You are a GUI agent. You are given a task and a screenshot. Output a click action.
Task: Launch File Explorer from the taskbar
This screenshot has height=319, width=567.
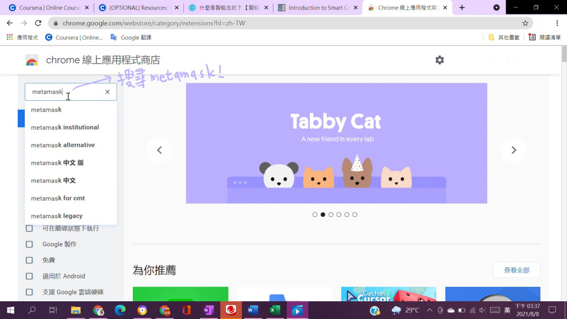(x=75, y=310)
